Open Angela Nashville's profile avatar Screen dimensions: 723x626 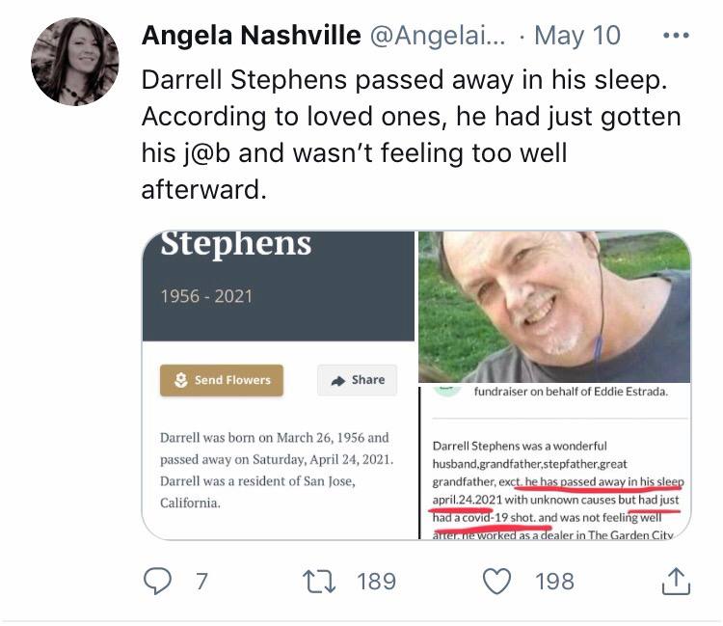[74, 62]
